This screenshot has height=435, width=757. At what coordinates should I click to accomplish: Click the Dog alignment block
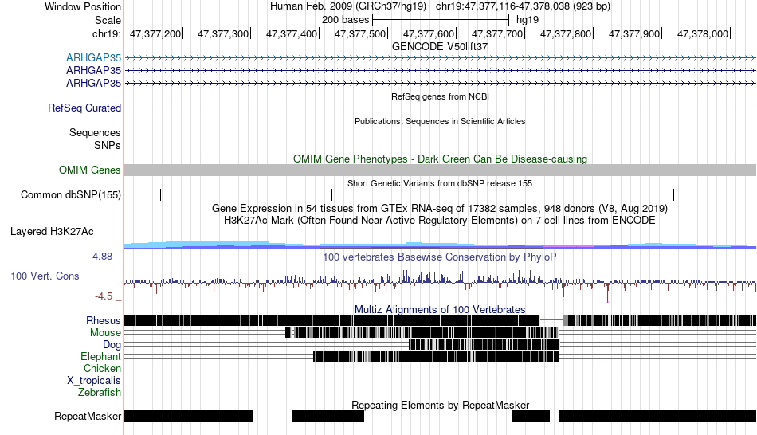pos(484,344)
